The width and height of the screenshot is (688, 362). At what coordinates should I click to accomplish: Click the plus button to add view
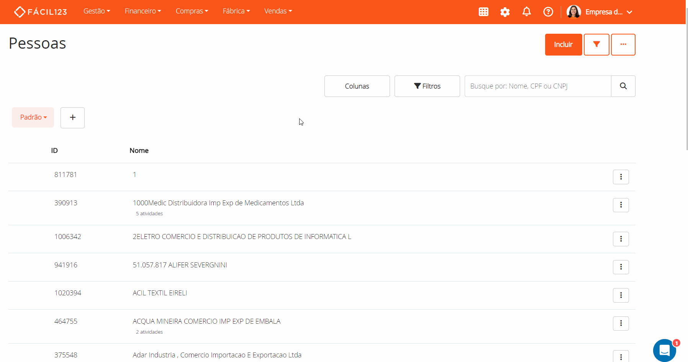pos(72,118)
